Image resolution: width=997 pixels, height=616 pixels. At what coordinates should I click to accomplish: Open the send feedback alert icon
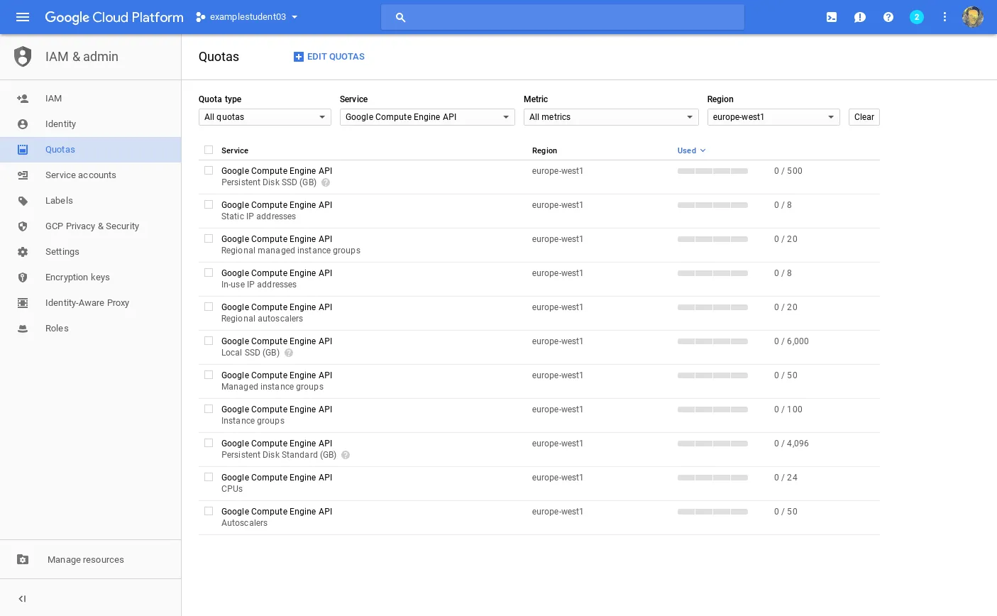pos(860,17)
